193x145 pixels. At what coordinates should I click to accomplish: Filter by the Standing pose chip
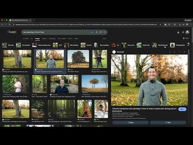click(160, 45)
